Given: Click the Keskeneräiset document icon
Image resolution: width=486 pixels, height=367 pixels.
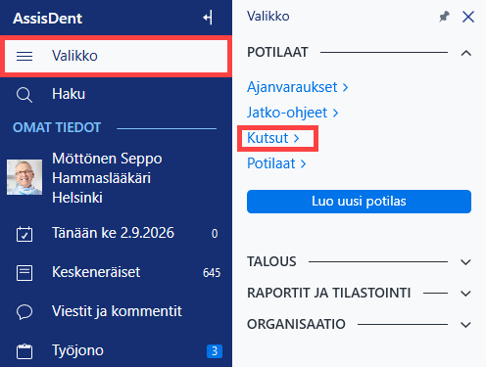Looking at the screenshot, I should tap(24, 273).
